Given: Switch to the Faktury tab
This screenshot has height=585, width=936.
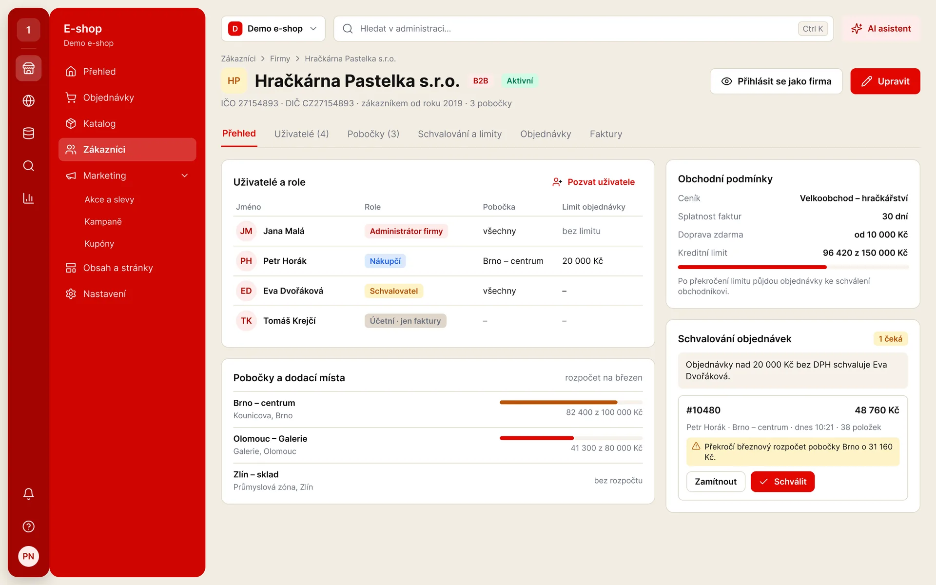Looking at the screenshot, I should pos(606,134).
